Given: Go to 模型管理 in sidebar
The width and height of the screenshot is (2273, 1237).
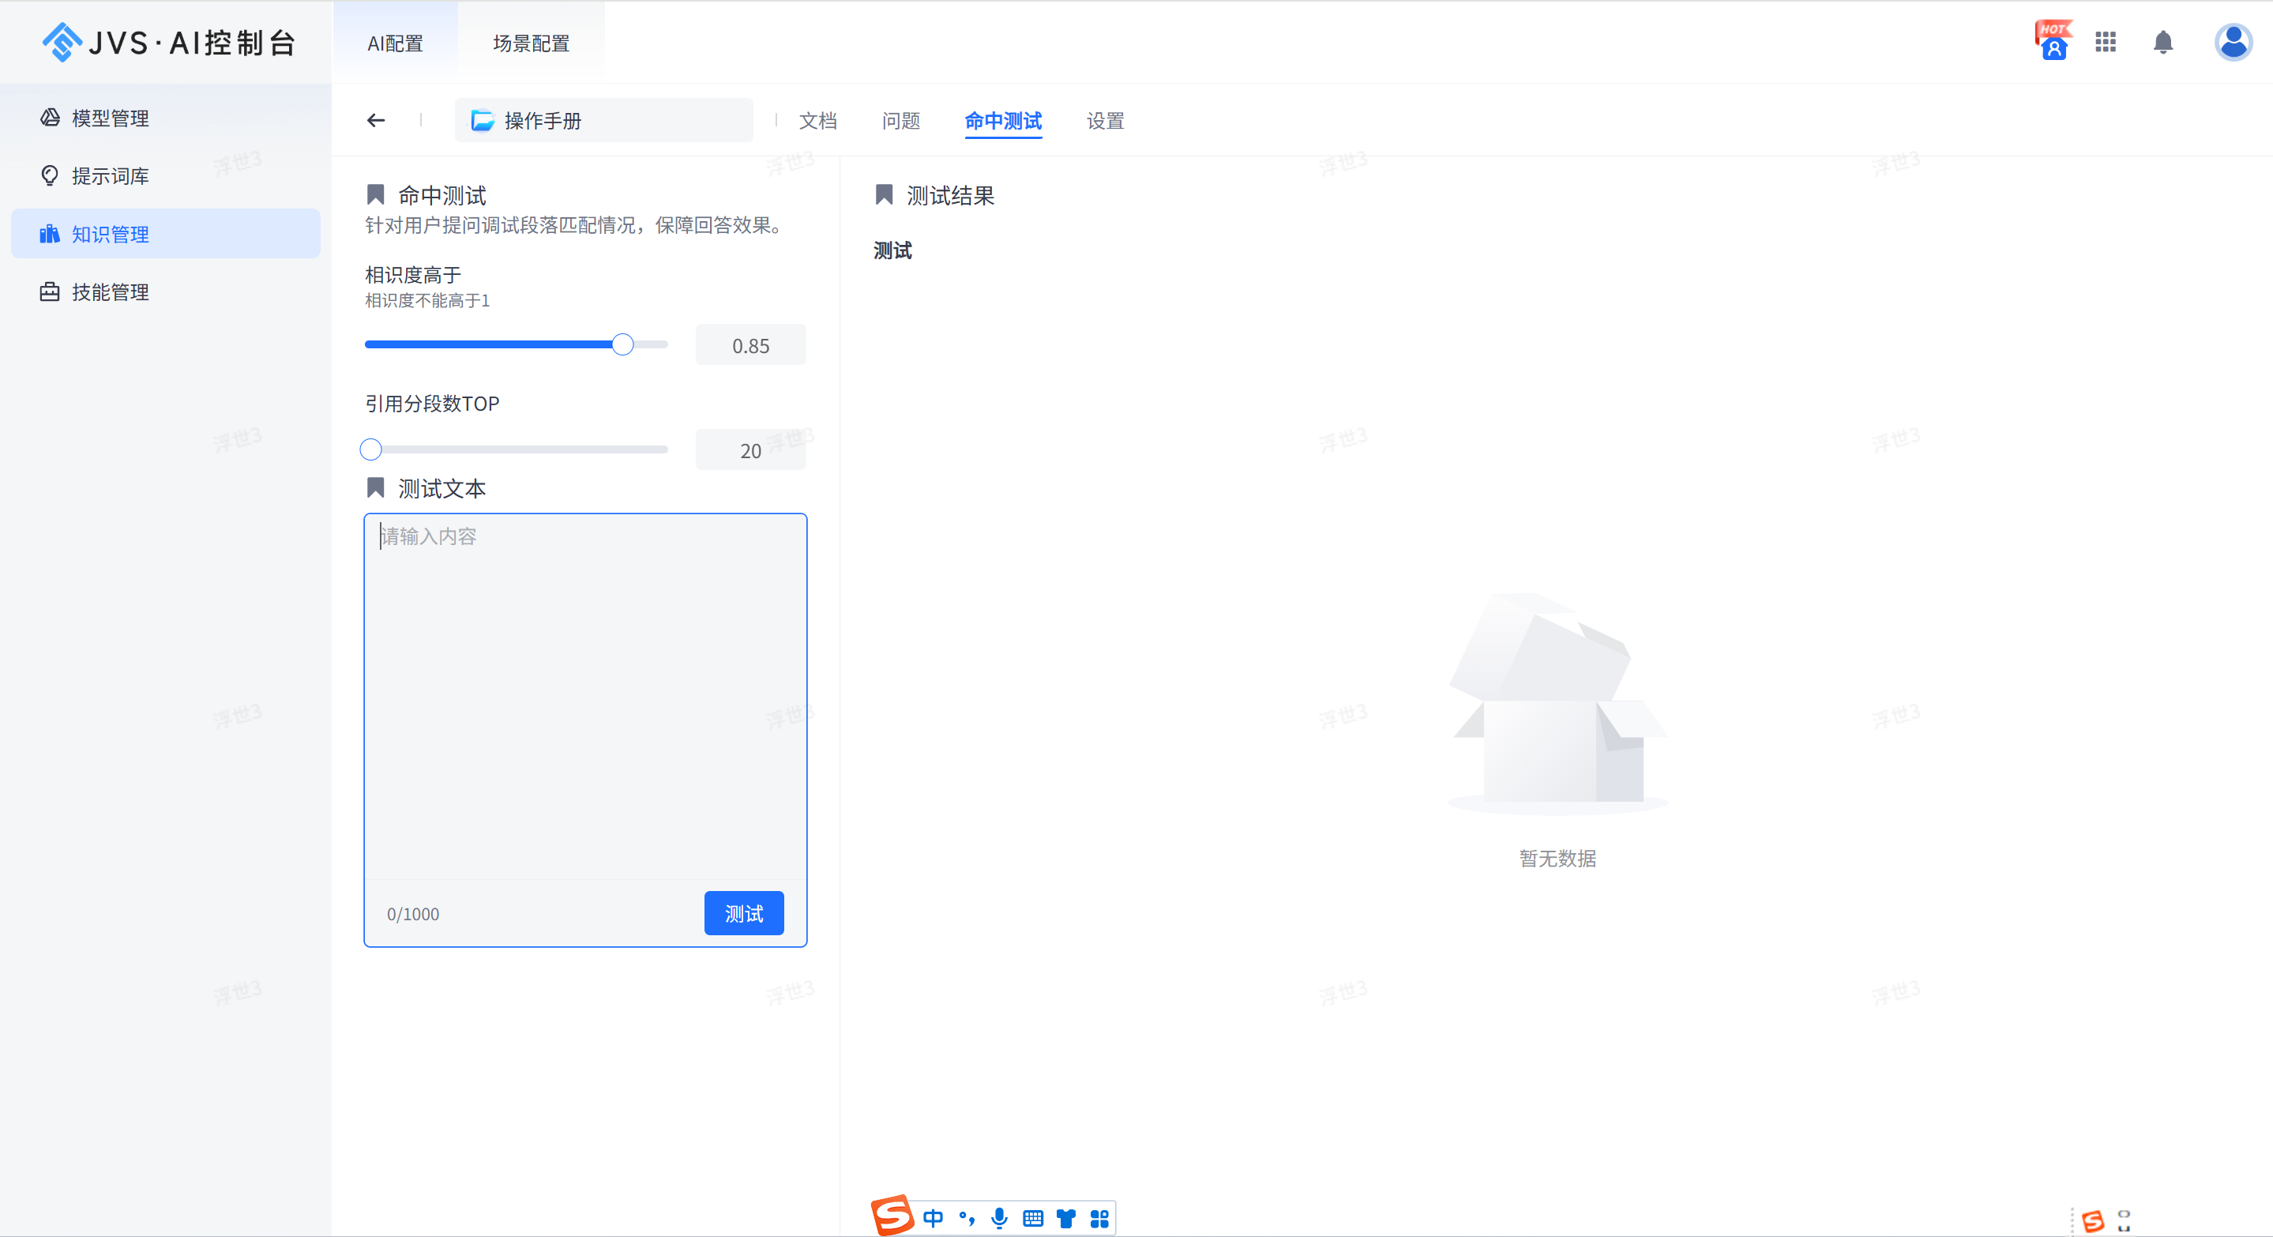Looking at the screenshot, I should click(111, 118).
